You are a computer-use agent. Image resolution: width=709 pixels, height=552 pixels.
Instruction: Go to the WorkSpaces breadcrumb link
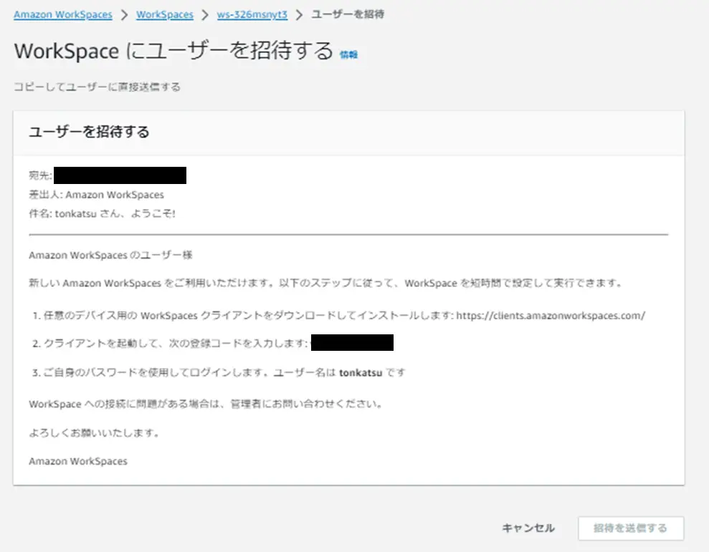165,14
